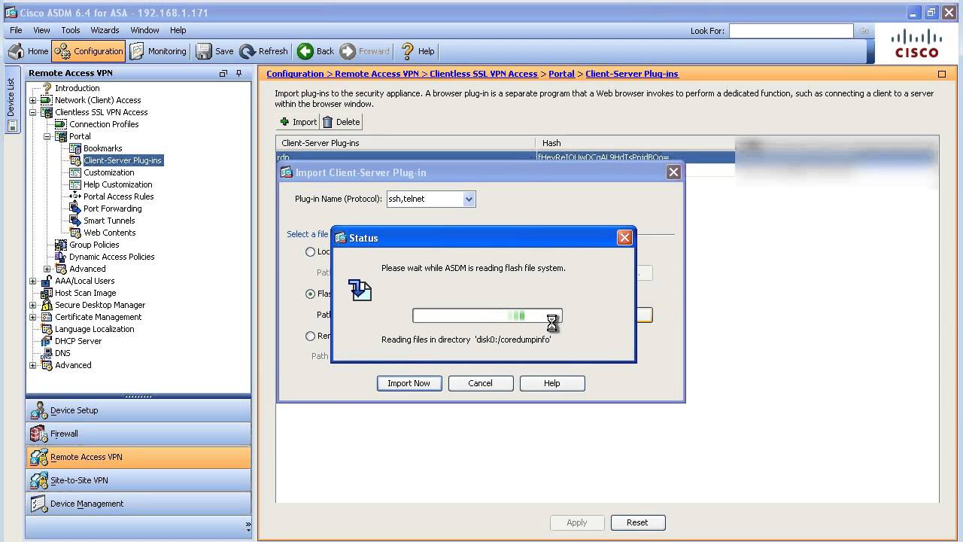
Task: Click Clientless SSL VPN Access breadcrumb link
Action: [484, 74]
